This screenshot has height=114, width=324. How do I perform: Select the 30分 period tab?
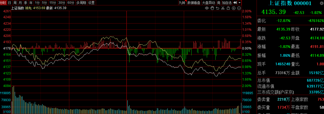coord(61,3)
